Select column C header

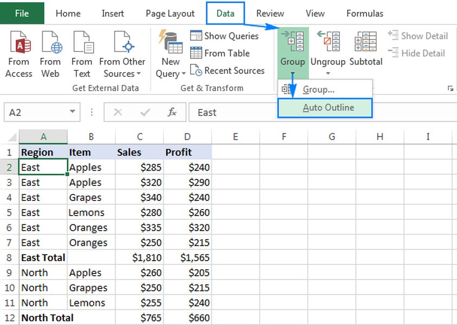pos(140,136)
